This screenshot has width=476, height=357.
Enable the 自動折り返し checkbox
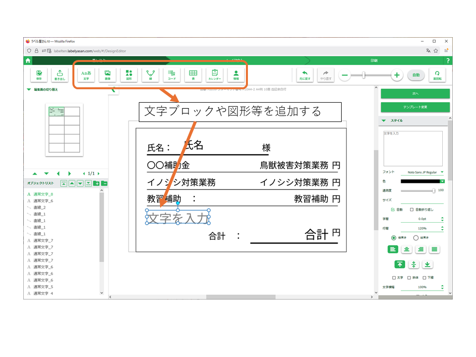pos(412,210)
